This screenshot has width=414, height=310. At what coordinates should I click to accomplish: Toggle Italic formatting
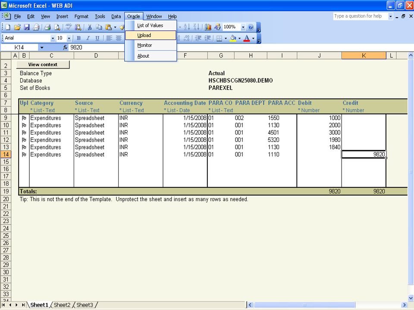pyautogui.click(x=88, y=38)
